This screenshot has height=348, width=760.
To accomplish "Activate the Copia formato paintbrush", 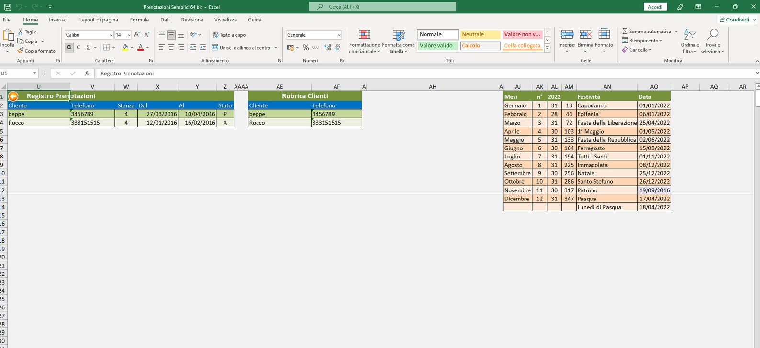I will point(21,51).
